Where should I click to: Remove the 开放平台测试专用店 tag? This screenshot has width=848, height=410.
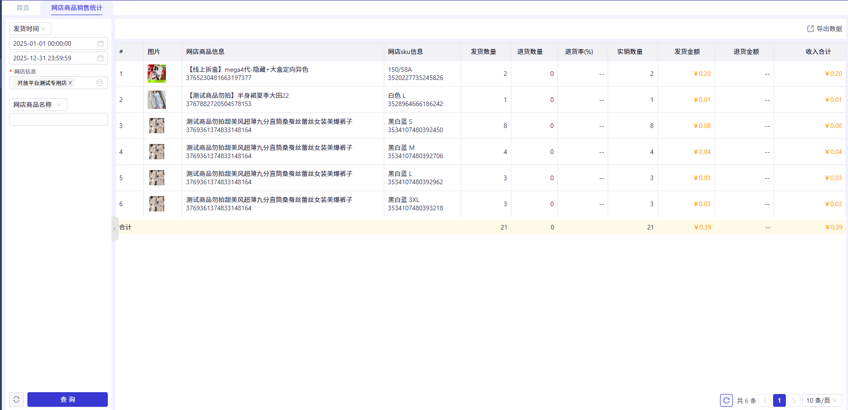(70, 83)
